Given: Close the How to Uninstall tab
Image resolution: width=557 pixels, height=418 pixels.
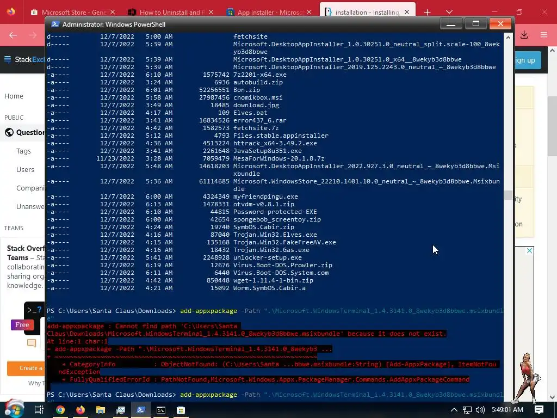Looking at the screenshot, I should (x=211, y=12).
